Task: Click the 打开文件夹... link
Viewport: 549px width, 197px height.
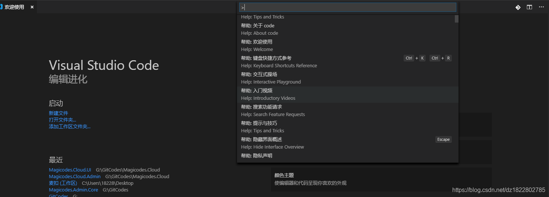Action: (62, 120)
